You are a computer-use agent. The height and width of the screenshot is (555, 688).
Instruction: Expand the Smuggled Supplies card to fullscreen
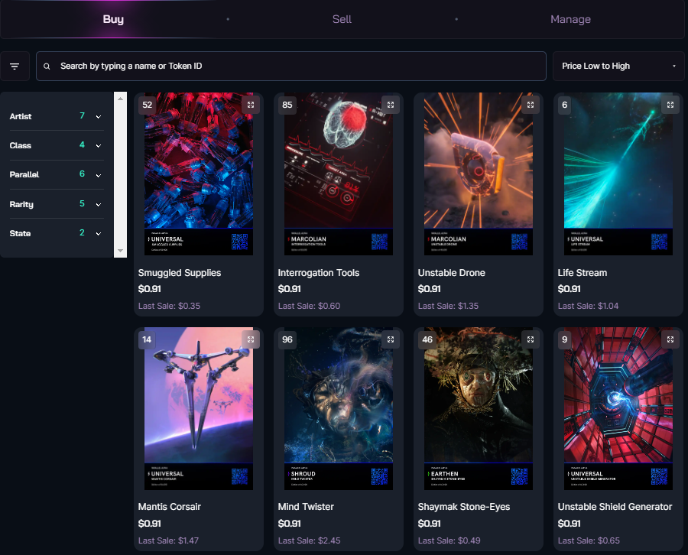click(250, 105)
